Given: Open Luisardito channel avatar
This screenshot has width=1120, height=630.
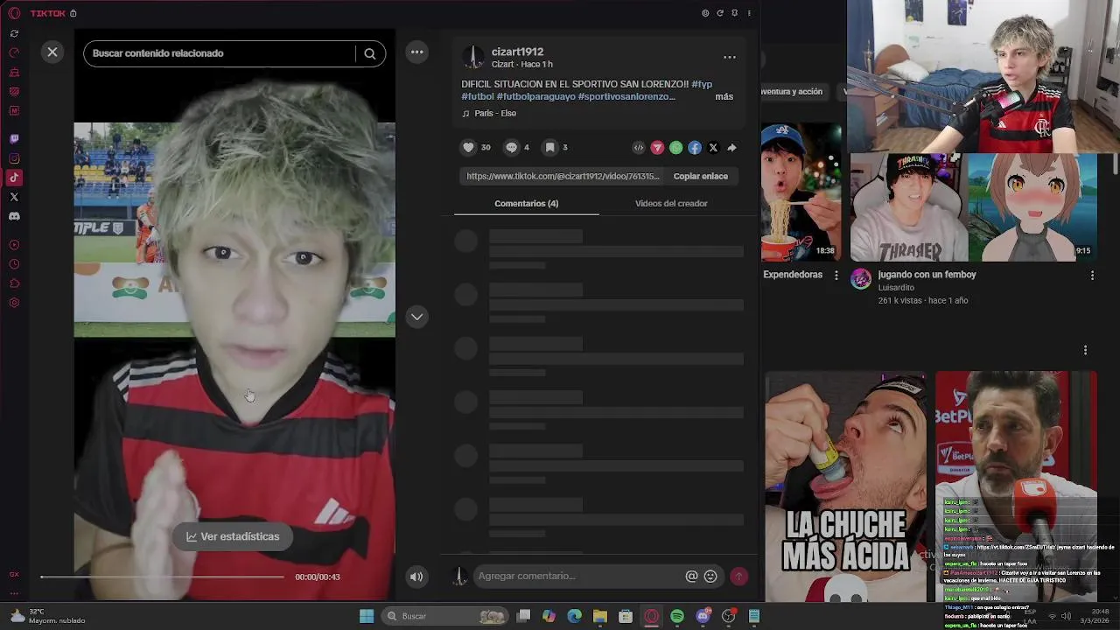Looking at the screenshot, I should tap(861, 278).
